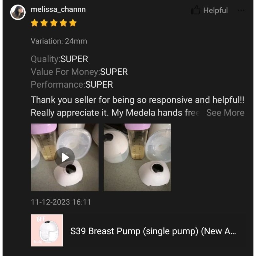The width and height of the screenshot is (256, 256).
Task: Click the review timestamp 11-12-2023 16:11
Action: pyautogui.click(x=61, y=202)
